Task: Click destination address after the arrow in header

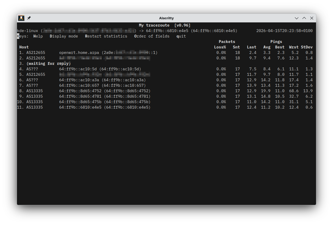Action: click(x=167, y=31)
